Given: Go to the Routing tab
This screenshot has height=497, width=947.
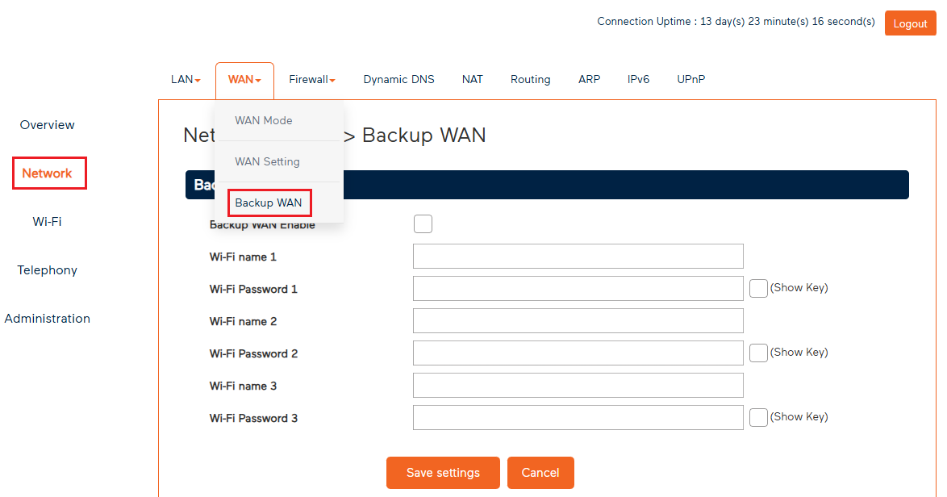Looking at the screenshot, I should click(x=530, y=79).
